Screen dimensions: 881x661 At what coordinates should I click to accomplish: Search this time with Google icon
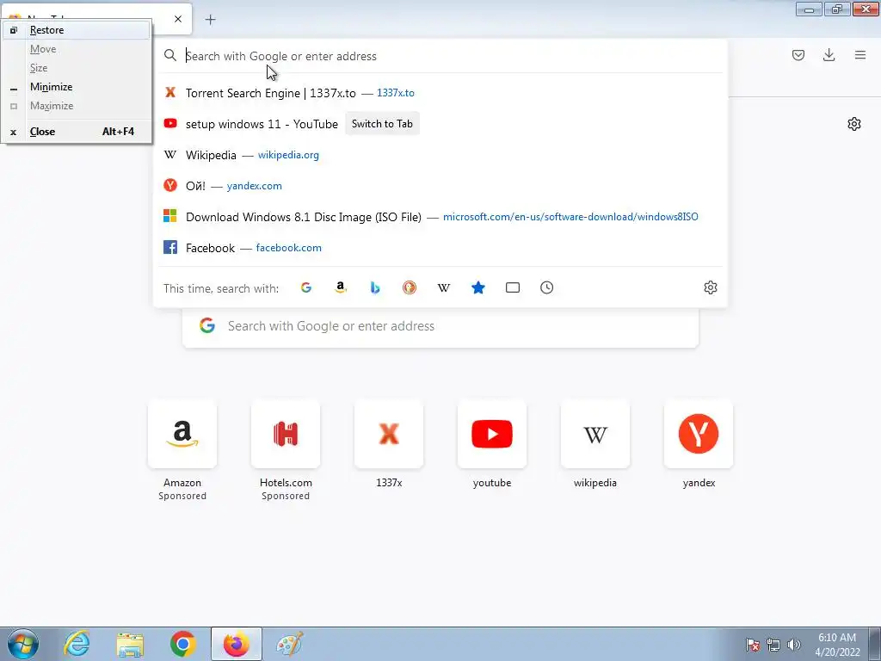(306, 287)
